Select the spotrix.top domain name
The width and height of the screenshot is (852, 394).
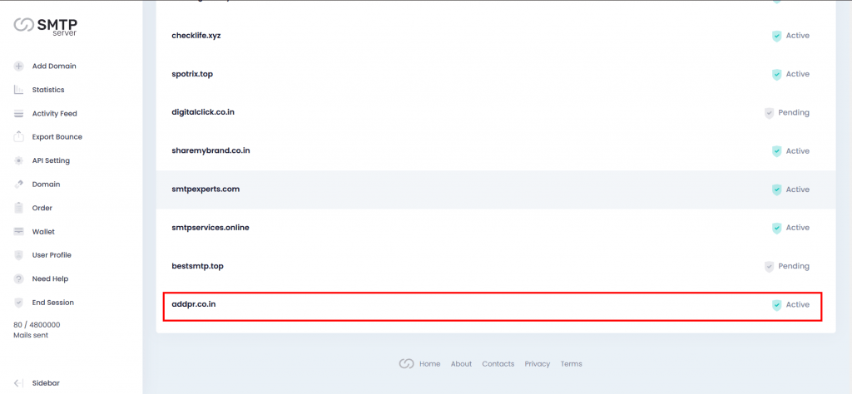pos(192,74)
